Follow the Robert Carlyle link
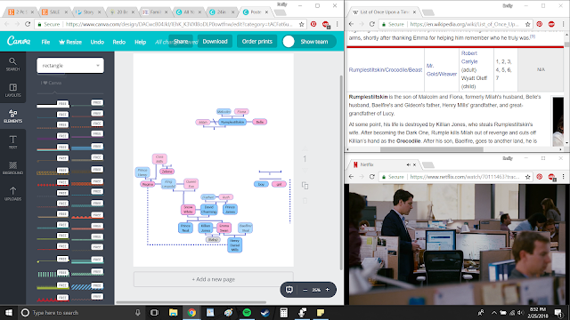Image resolution: width=570 pixels, height=320 pixels. point(469,57)
